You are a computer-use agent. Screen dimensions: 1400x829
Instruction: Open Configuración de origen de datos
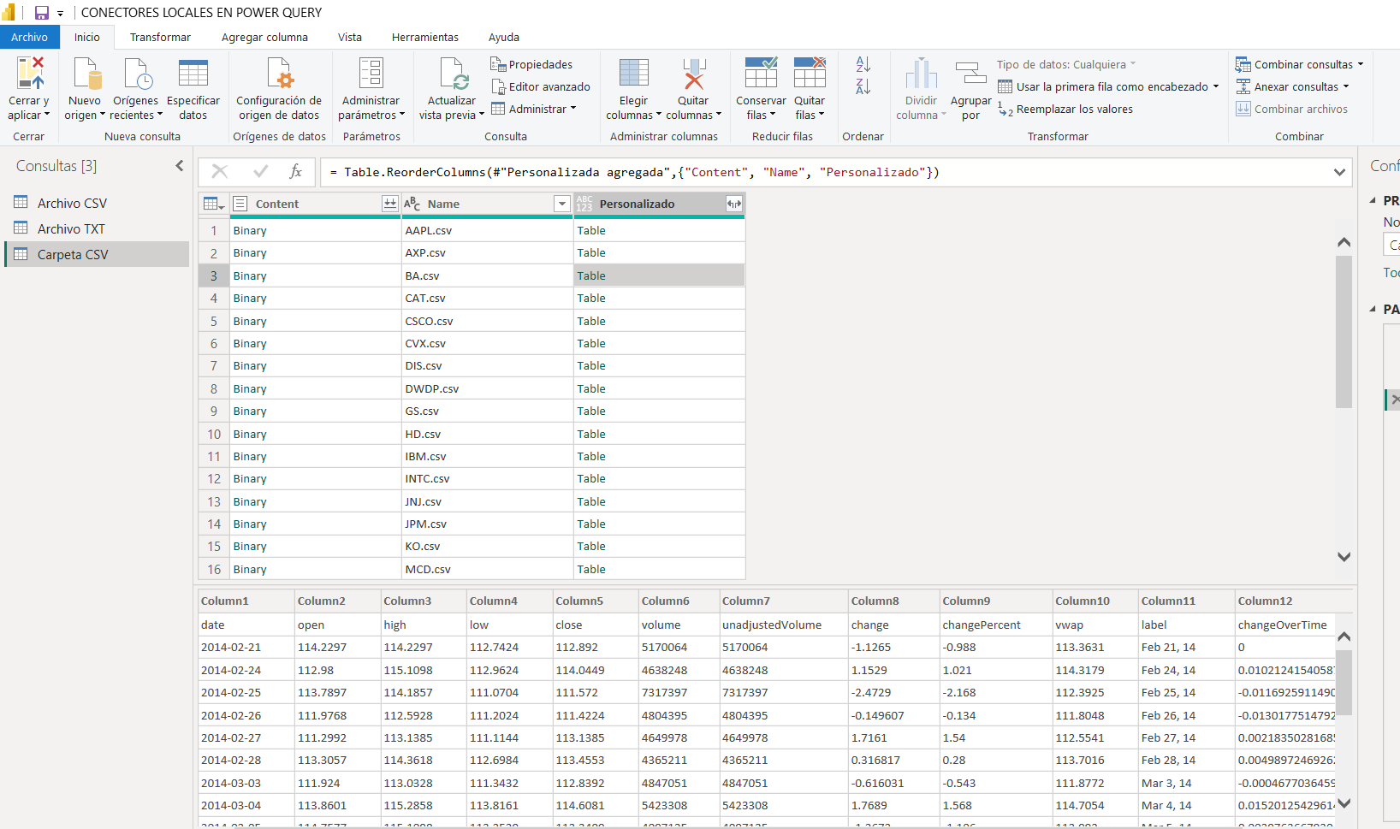(x=279, y=74)
